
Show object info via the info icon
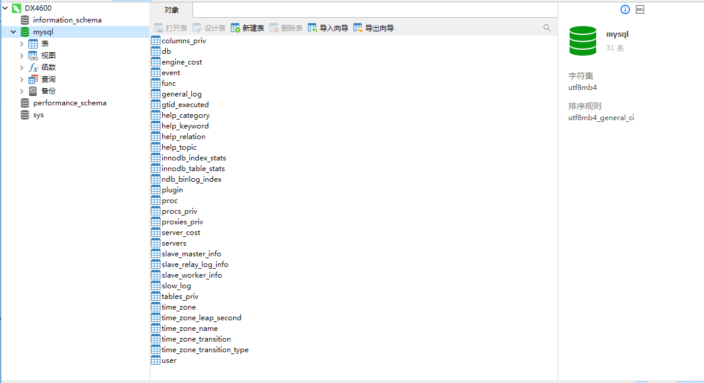point(625,9)
